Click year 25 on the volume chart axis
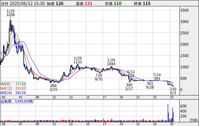Image resolution: width=199 pixels, height=126 pixels. pyautogui.click(x=172, y=124)
